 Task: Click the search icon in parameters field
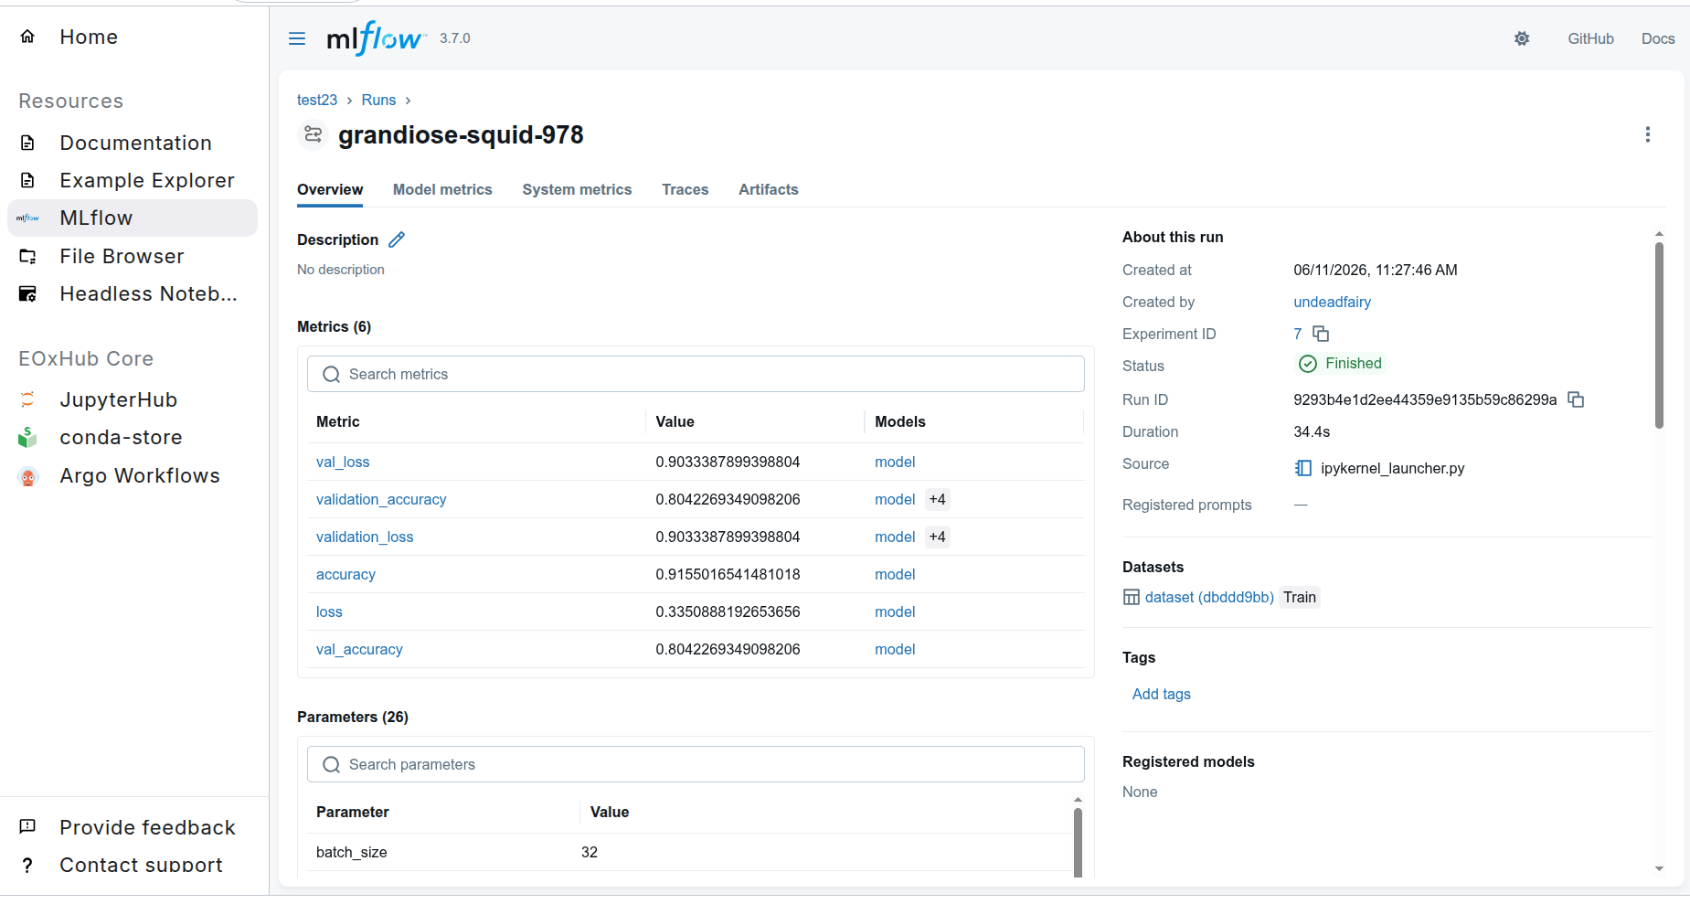332,764
